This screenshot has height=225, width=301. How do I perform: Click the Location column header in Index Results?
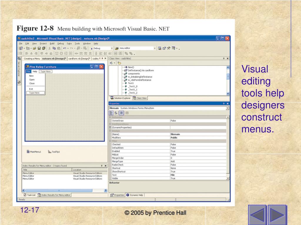89,170
